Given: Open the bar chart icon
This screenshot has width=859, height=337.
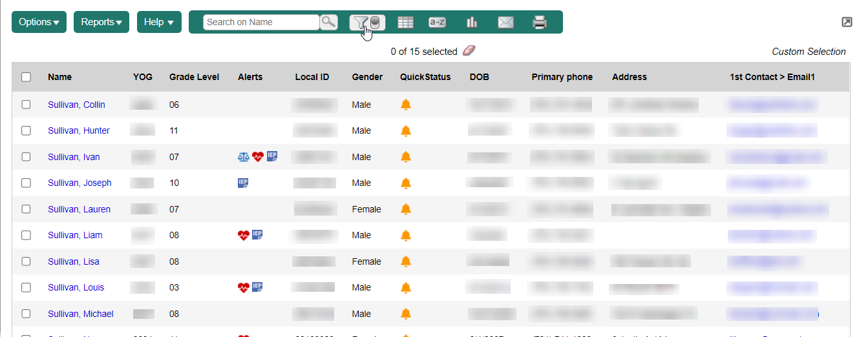Looking at the screenshot, I should [472, 23].
